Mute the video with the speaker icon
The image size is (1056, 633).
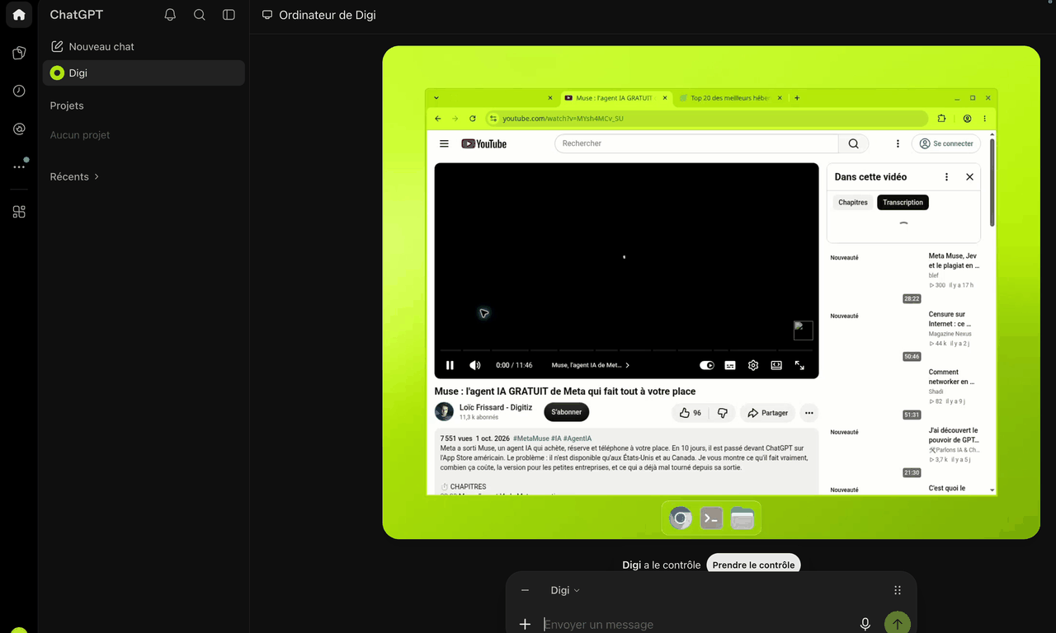click(x=475, y=365)
